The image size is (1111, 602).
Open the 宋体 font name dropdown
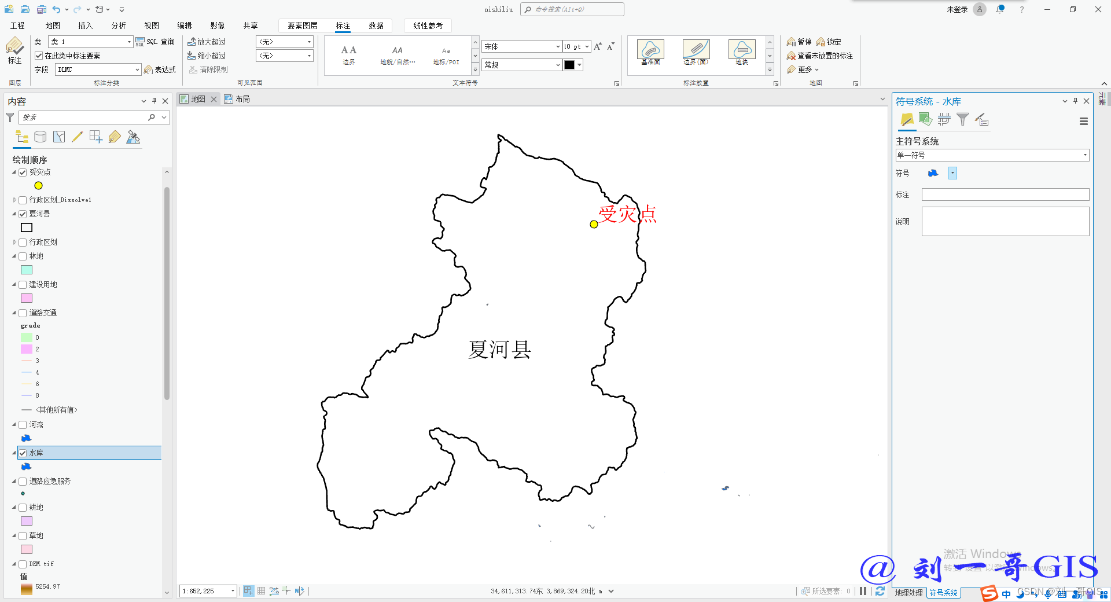coord(558,46)
